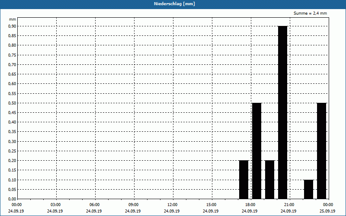This screenshot has height=216, width=346.
Task: Click the 0,20 mm bar just before 18:00
Action: (x=244, y=180)
